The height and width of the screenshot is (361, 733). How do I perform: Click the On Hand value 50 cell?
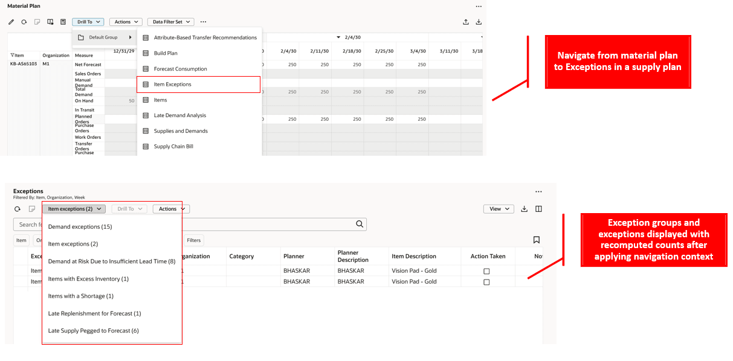click(132, 101)
